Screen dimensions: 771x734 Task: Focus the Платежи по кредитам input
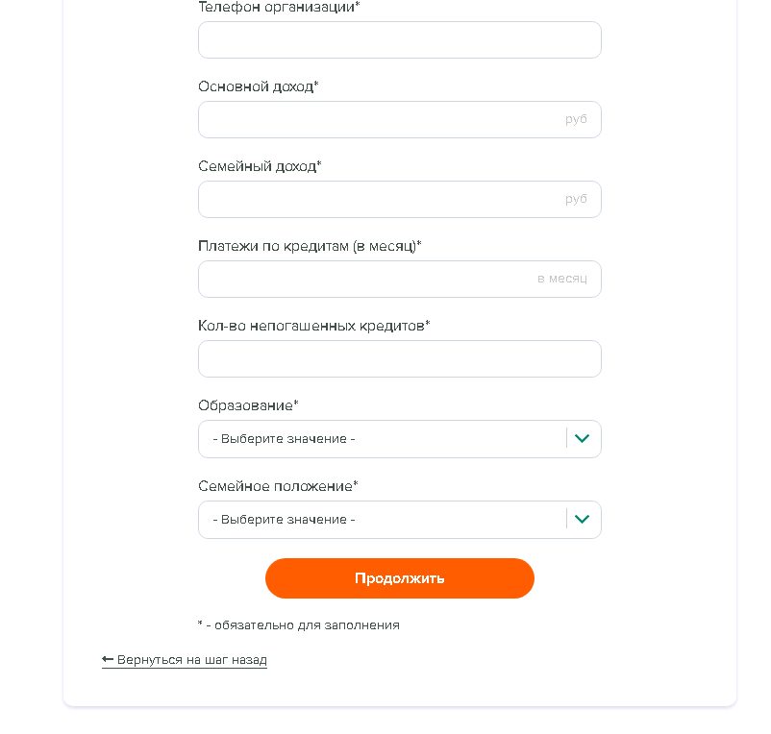click(365, 280)
